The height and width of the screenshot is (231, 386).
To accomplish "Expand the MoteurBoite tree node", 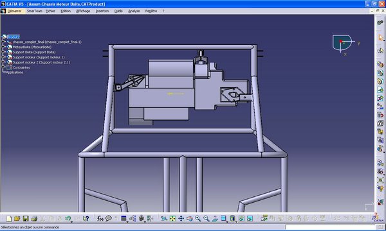I will (3, 47).
